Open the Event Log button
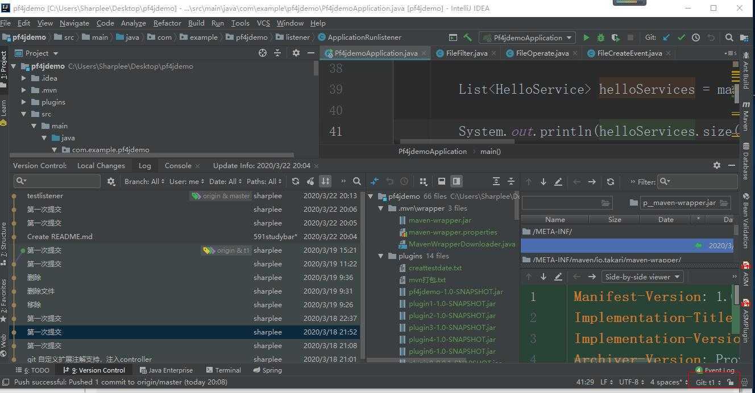Viewport: 755px width, 393px height. click(715, 370)
